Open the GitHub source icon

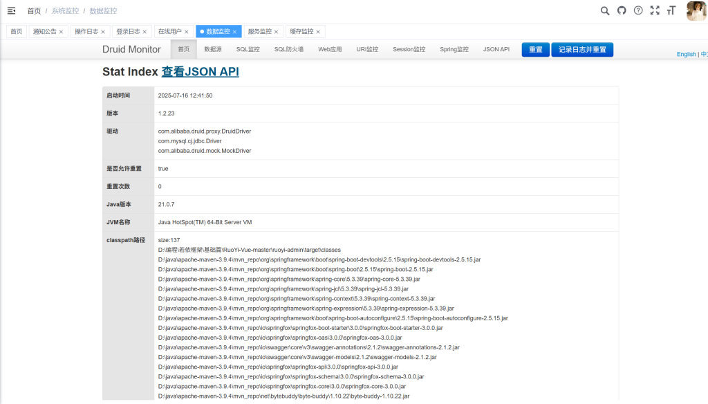[x=622, y=10]
